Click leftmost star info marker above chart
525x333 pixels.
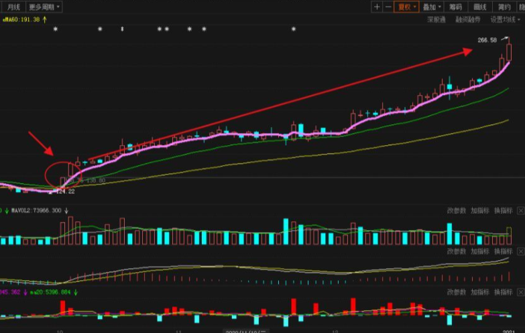click(x=56, y=29)
